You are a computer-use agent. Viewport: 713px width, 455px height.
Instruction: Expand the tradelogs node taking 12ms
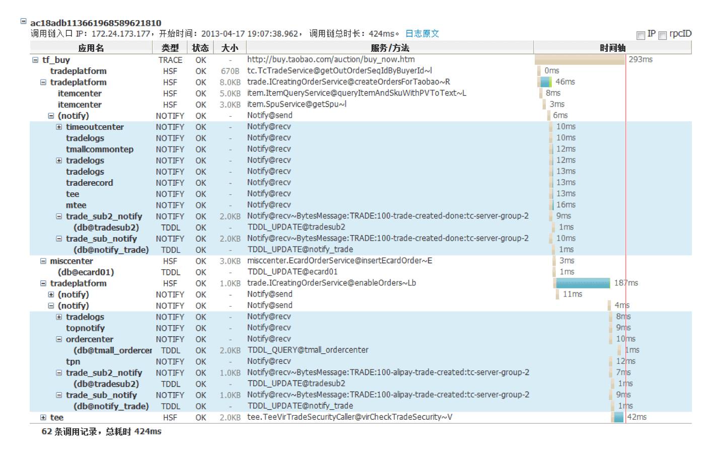pyautogui.click(x=59, y=161)
